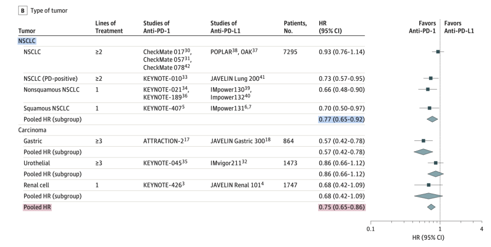Click the Gastric pooled subgroup diamond
491x247 pixels.
click(423, 152)
